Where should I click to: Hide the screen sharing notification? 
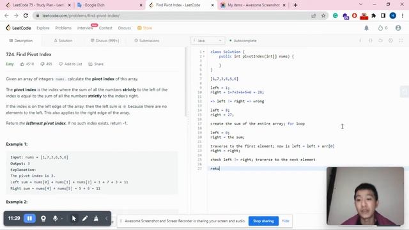(x=286, y=221)
